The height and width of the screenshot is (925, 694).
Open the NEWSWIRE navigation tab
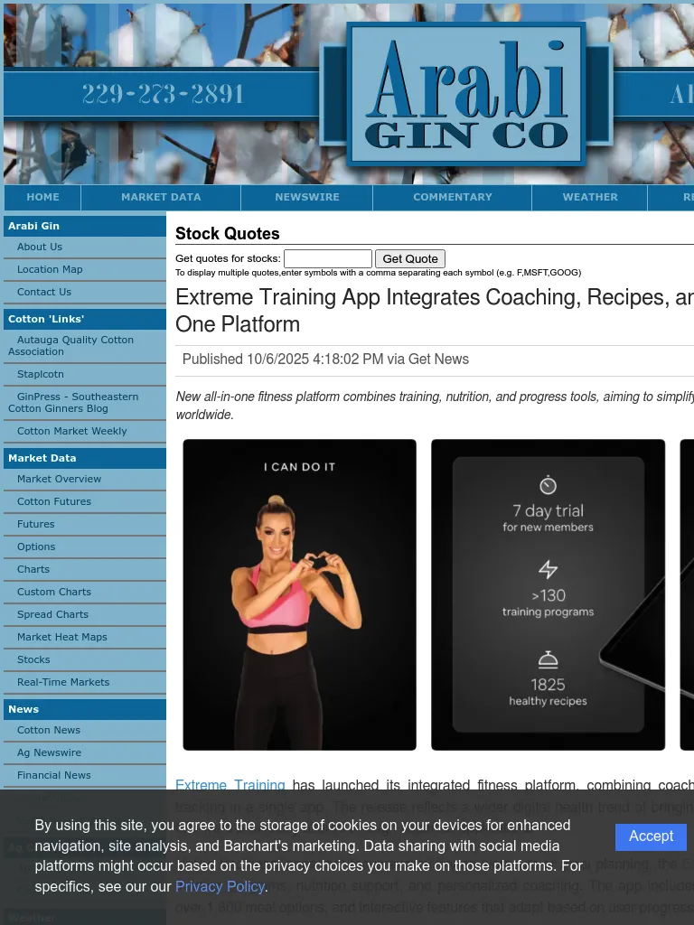[307, 197]
